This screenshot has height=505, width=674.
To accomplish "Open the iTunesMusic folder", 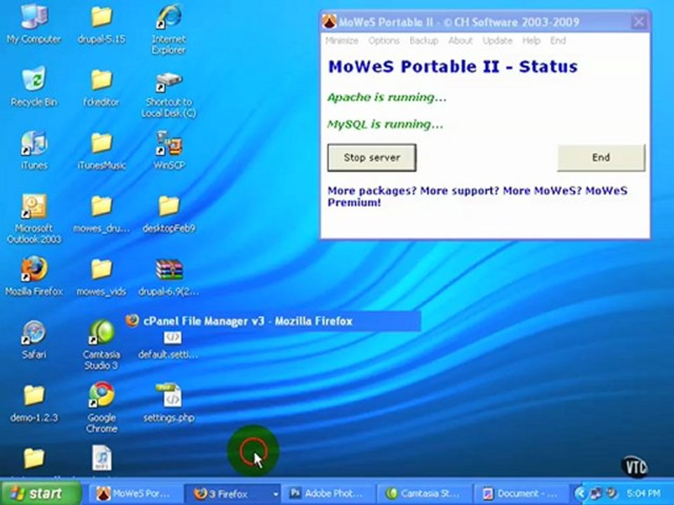I will point(101,150).
